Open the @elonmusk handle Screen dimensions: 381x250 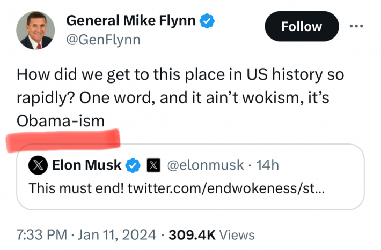(x=206, y=165)
